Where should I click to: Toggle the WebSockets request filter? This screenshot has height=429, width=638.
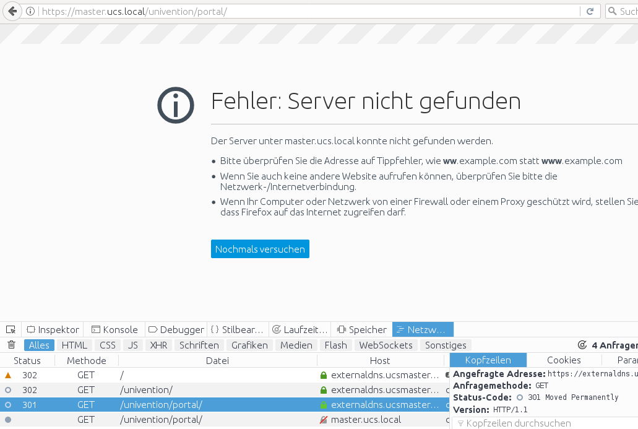pos(386,345)
